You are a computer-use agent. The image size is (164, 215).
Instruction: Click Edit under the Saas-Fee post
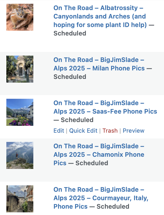click(59, 131)
